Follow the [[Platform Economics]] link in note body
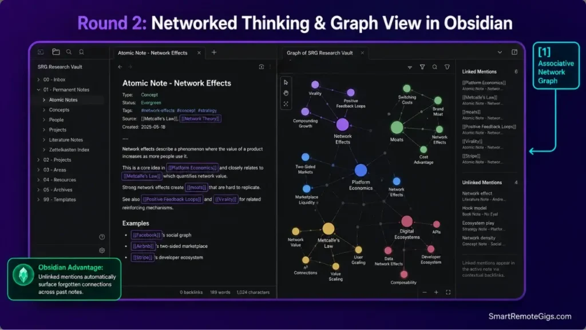 click(x=192, y=168)
